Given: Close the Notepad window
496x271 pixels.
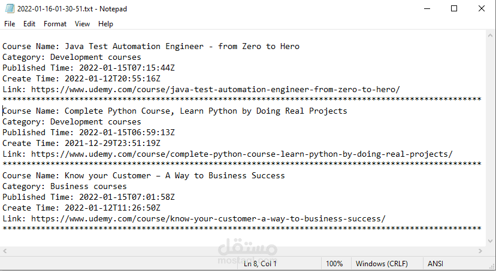Looking at the screenshot, I should (x=482, y=9).
